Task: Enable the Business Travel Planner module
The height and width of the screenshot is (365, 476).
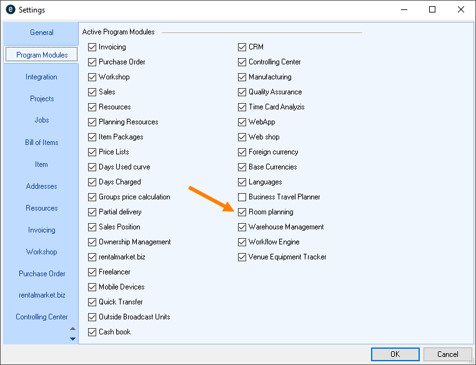Action: [242, 197]
